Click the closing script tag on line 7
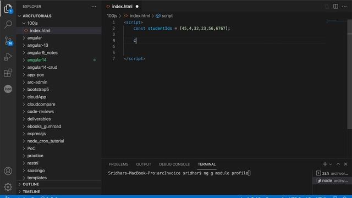Image resolution: width=352 pixels, height=198 pixels. click(x=134, y=59)
